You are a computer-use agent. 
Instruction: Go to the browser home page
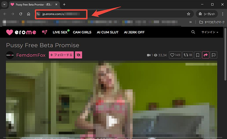29,14
